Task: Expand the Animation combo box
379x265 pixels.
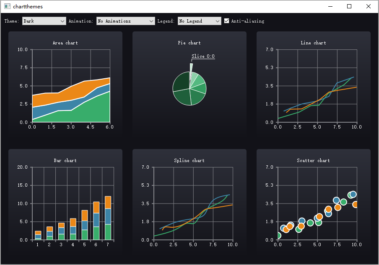Action: 125,21
